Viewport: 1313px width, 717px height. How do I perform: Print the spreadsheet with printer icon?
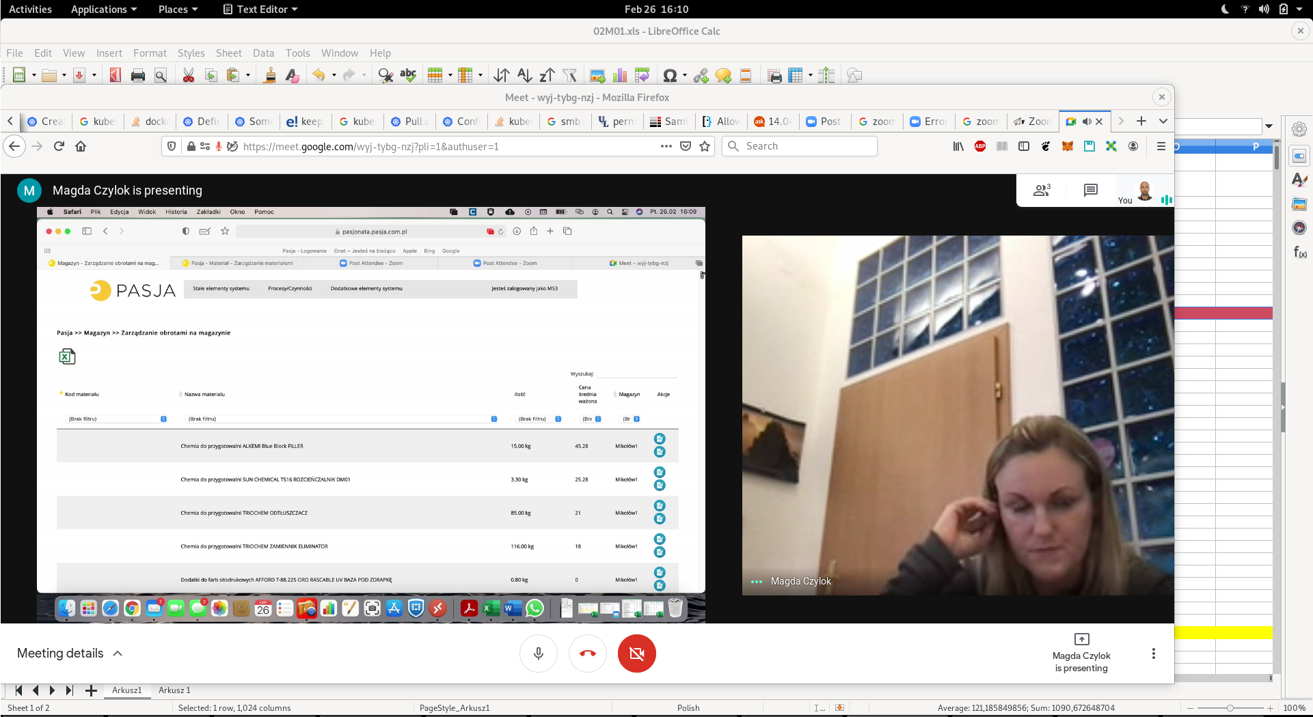point(138,75)
